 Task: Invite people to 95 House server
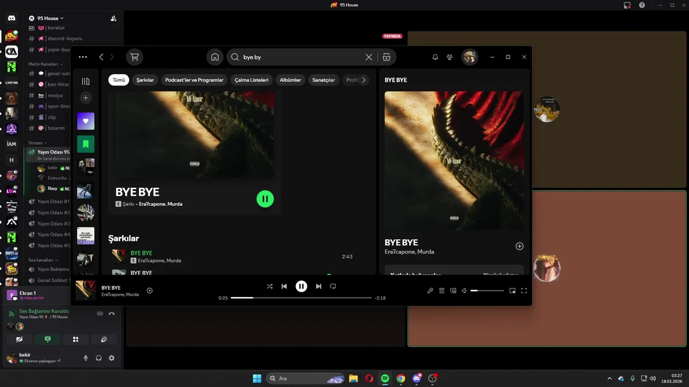(x=113, y=18)
